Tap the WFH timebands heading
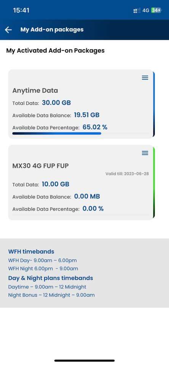Viewport: 169px width, 365px height. coord(31,251)
